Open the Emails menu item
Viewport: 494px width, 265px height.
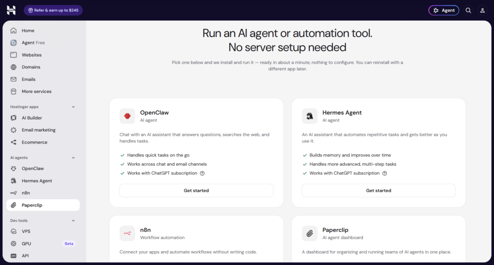pyautogui.click(x=43, y=79)
